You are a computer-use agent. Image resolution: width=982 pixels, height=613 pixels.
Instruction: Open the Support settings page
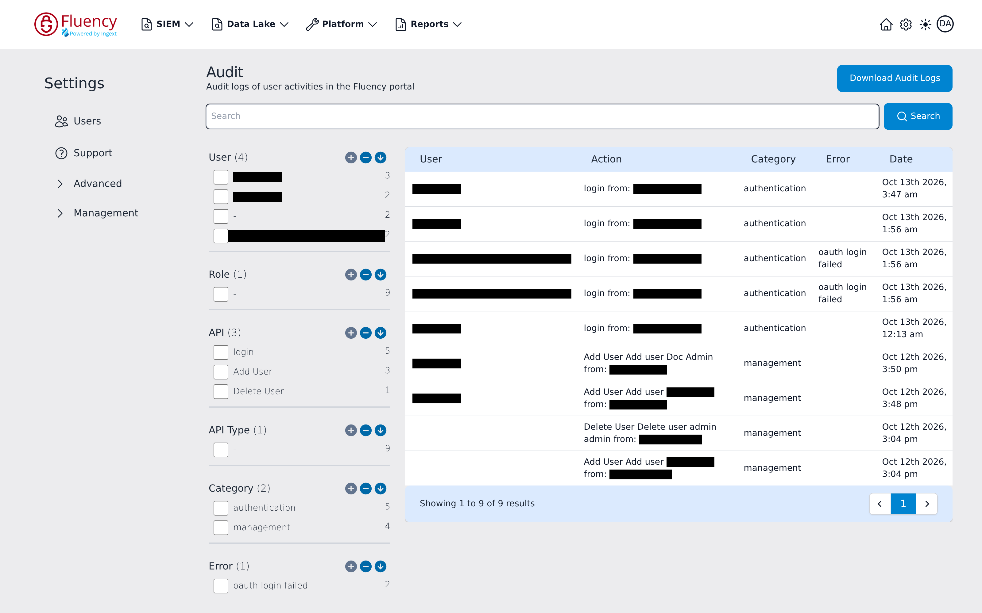[83, 153]
